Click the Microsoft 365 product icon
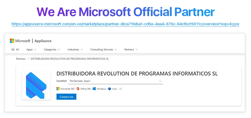The width and height of the screenshot is (251, 118). point(58,89)
